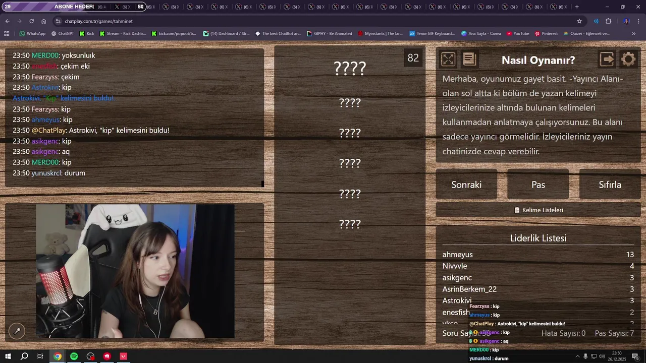Switch to Chrome in the taskbar
The width and height of the screenshot is (646, 363).
58,356
